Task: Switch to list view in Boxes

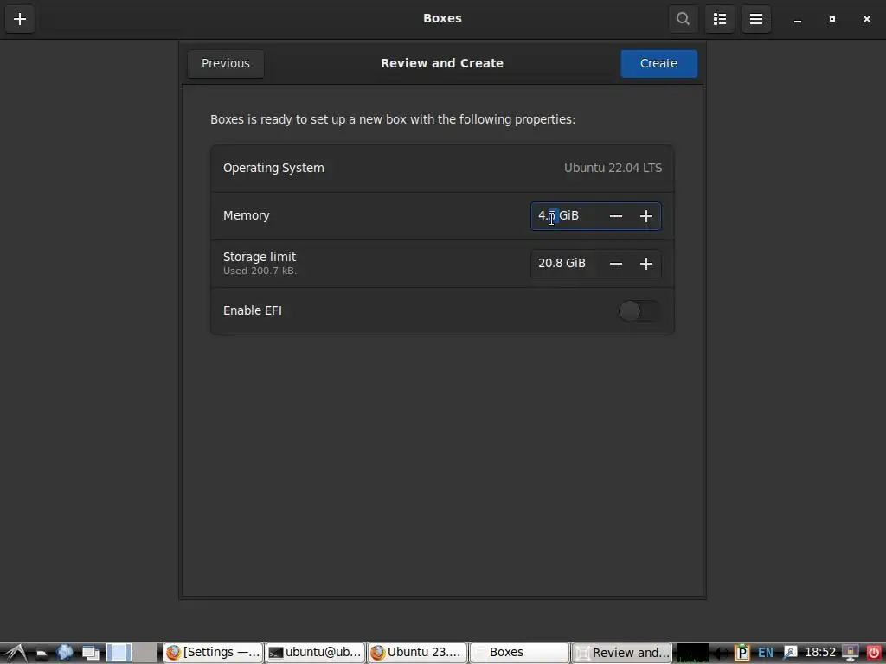Action: coord(719,19)
